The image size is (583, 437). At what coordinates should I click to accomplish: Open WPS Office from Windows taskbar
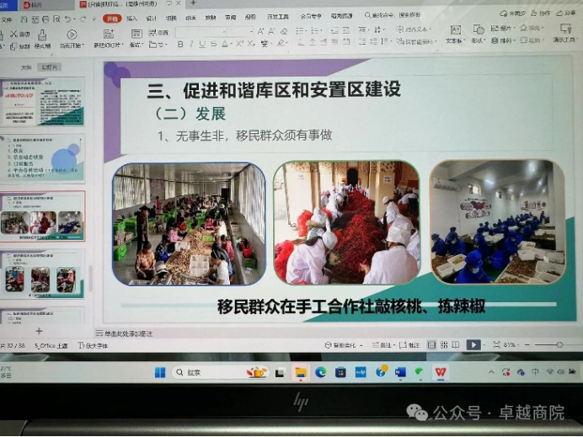440,372
